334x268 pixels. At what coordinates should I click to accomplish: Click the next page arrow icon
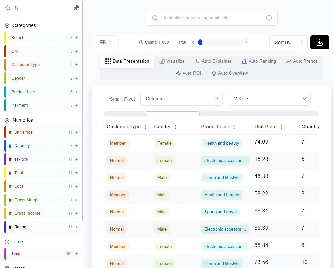pos(246,42)
